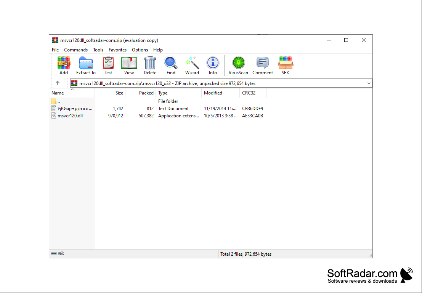Go up one folder level arrow
Screen dimensions: 422x293
coord(57,83)
